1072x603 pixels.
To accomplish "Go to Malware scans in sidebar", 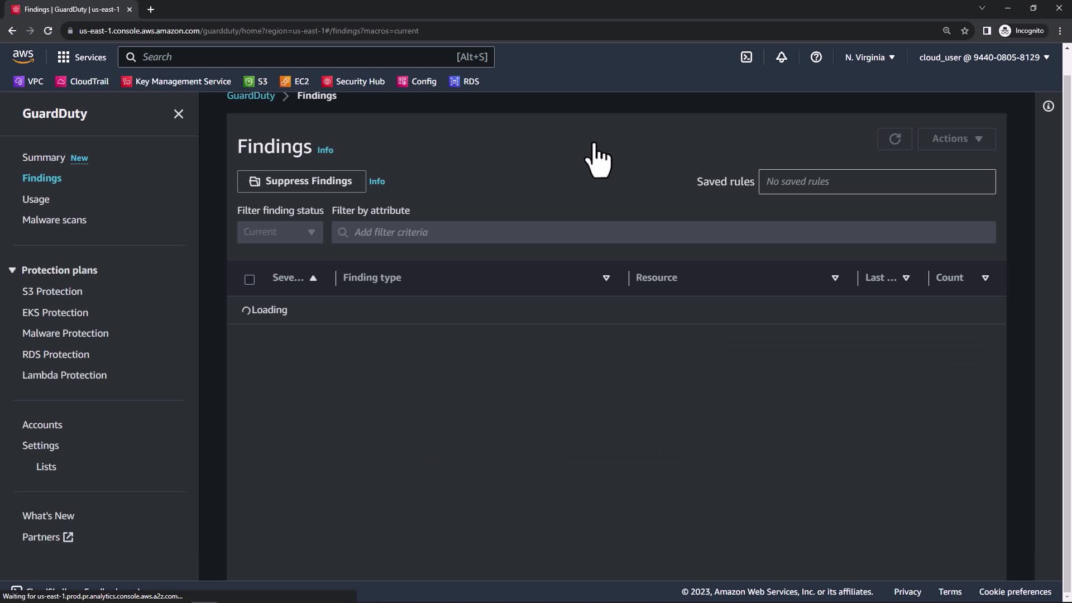I will (x=54, y=220).
